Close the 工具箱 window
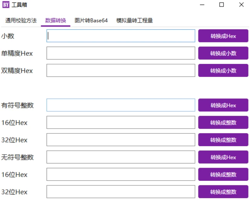Viewport: 250px width, 207px height. pyautogui.click(x=242, y=5)
